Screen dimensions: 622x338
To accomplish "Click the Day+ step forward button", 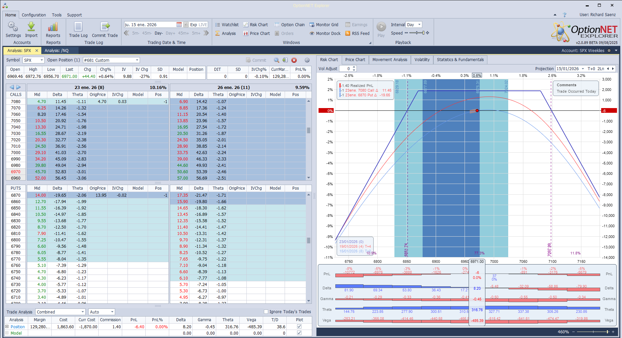I will point(171,33).
